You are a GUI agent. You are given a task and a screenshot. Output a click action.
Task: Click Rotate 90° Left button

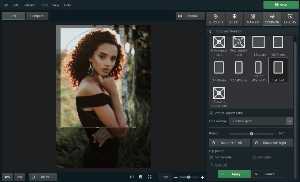[x=230, y=142]
